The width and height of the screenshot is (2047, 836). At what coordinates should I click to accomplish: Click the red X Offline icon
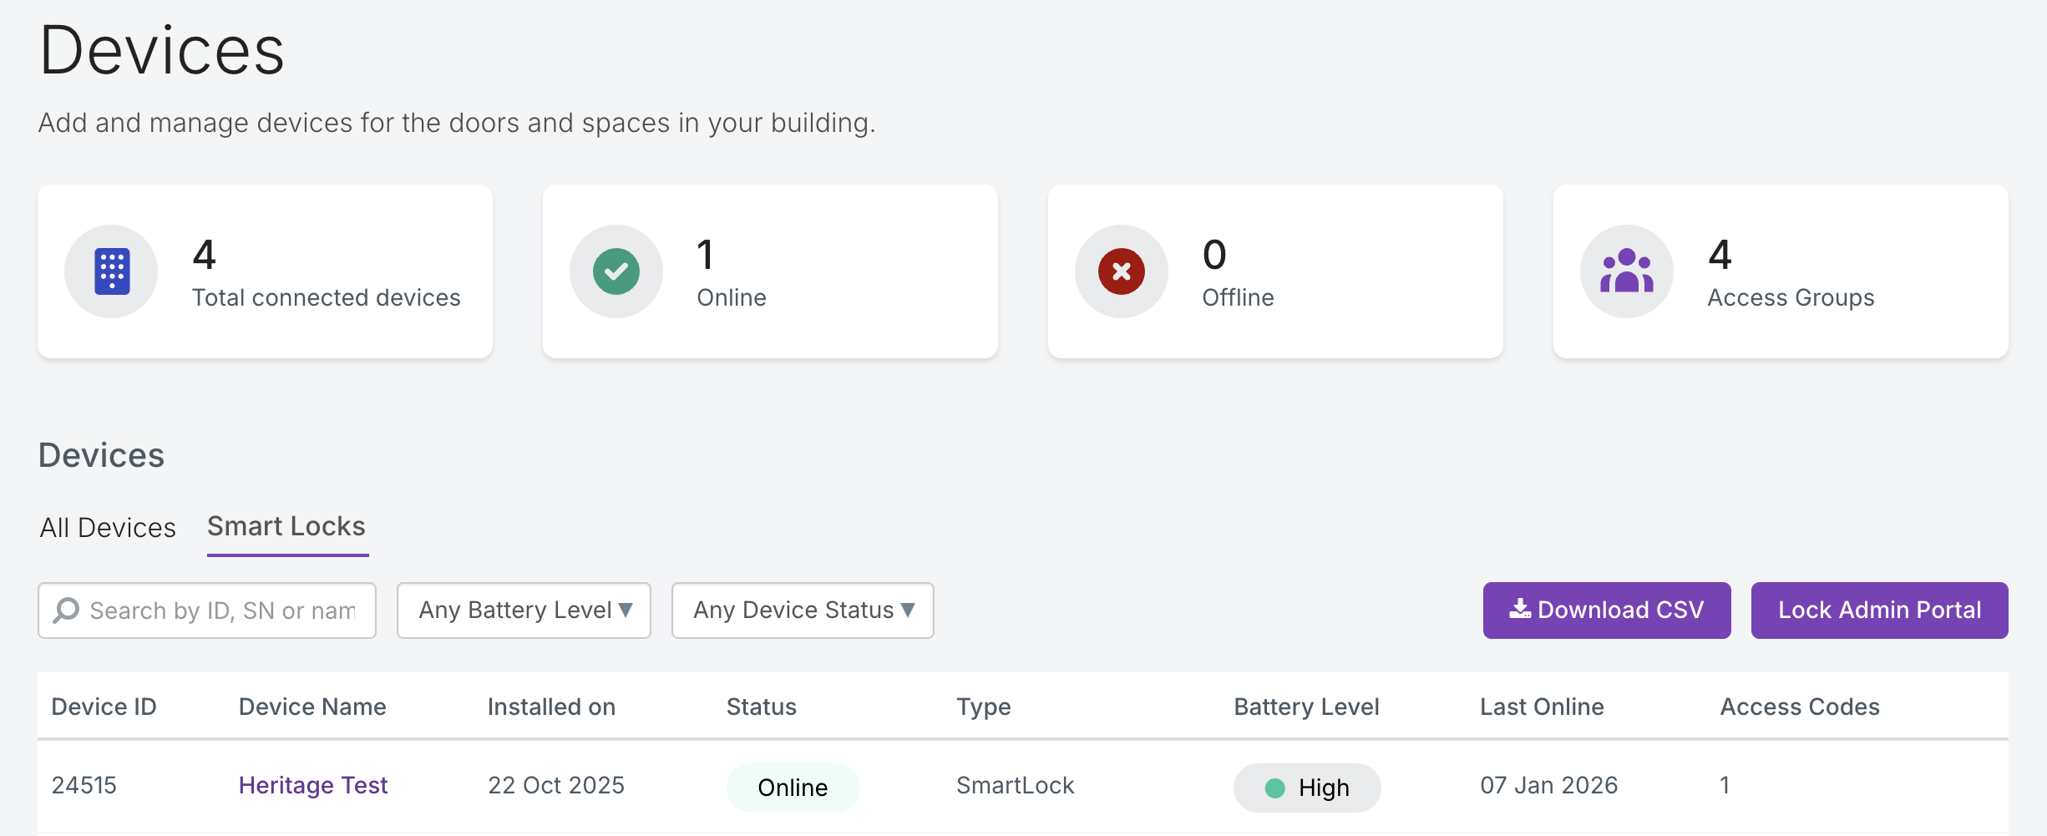click(x=1121, y=271)
